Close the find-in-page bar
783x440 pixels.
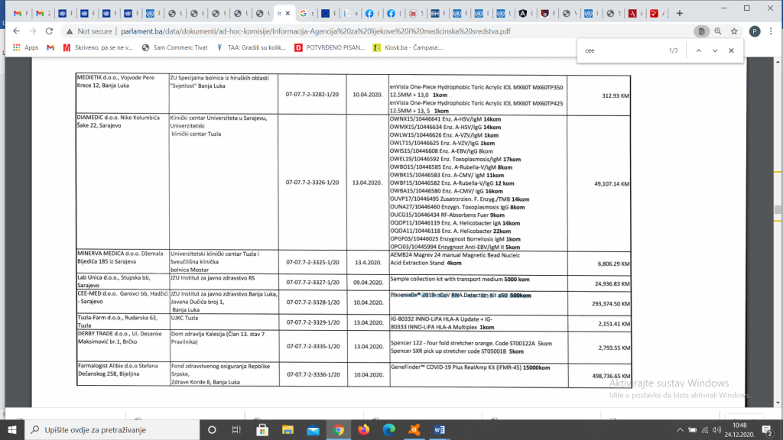tap(731, 50)
